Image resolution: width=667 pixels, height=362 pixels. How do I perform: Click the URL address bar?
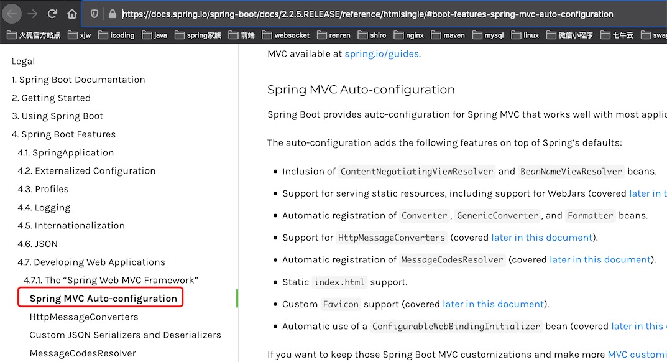pos(373,14)
